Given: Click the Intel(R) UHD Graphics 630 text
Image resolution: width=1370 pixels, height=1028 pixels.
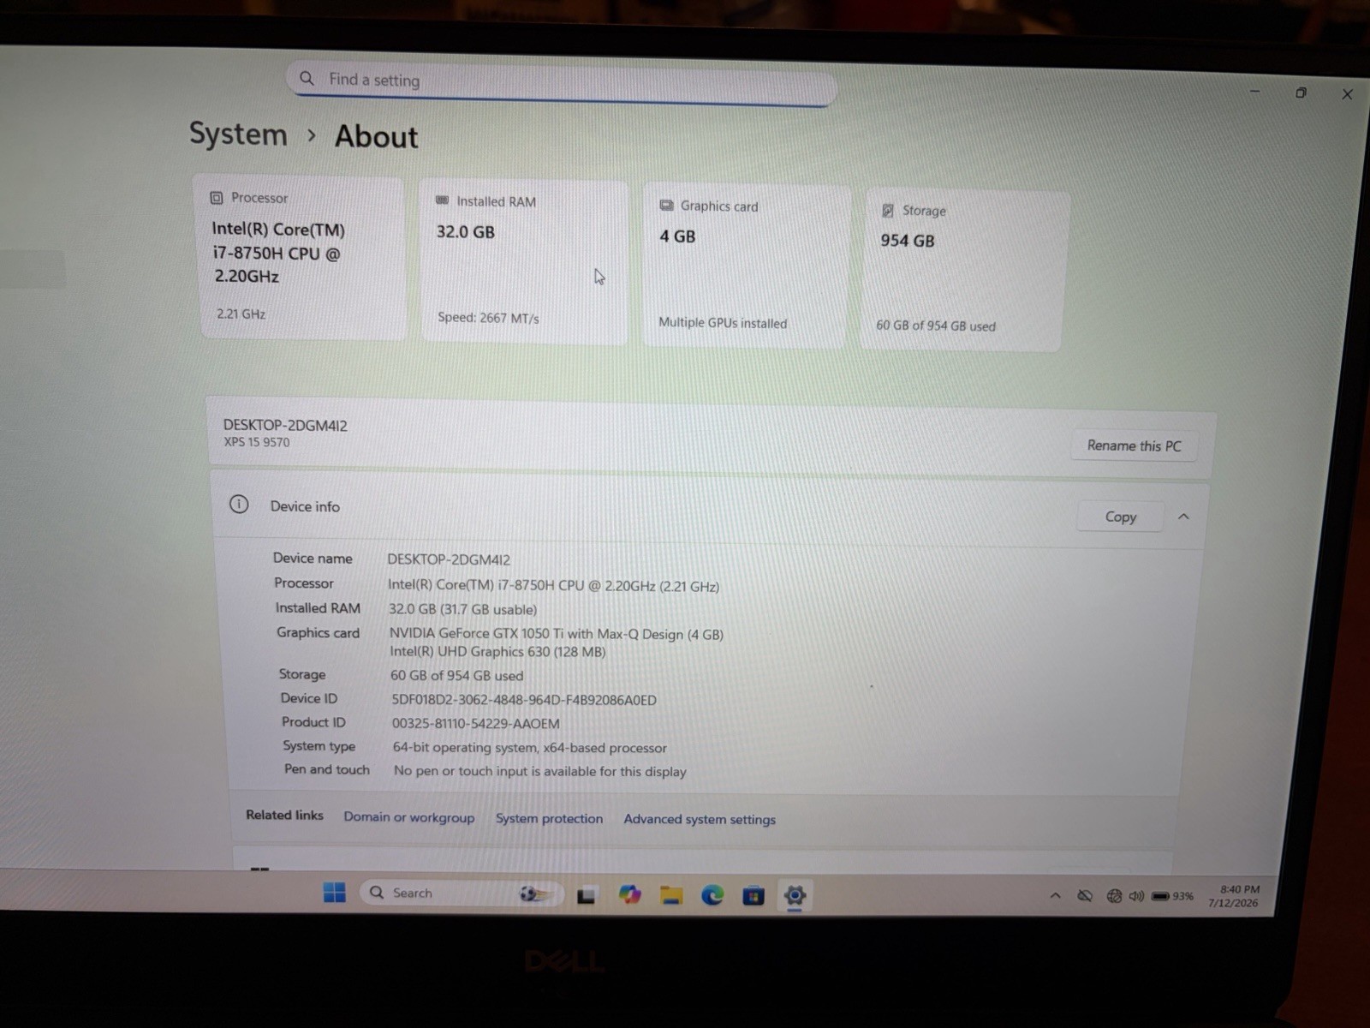Looking at the screenshot, I should point(497,652).
